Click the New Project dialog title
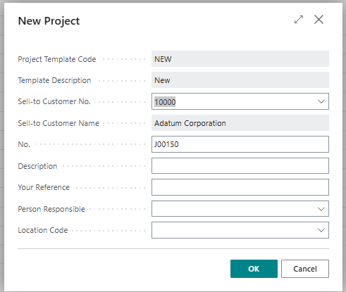The image size is (346, 292). (49, 21)
